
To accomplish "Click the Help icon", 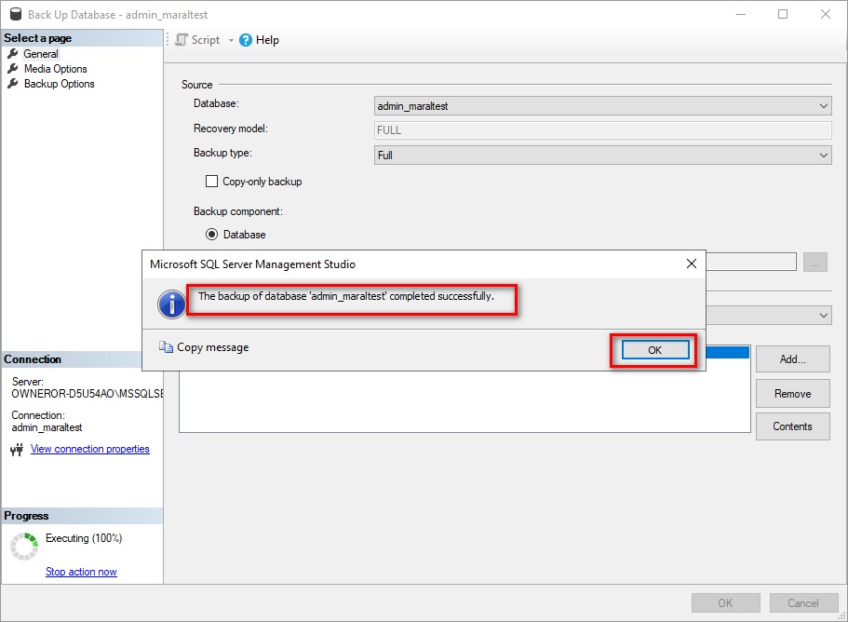I will 244,39.
